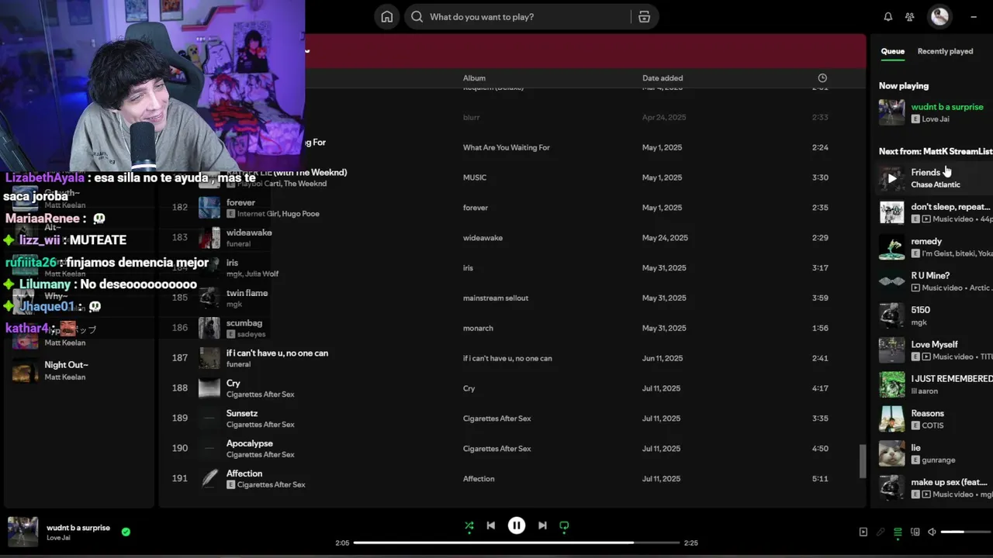Open Connect to a device icon
Viewport: 993px width, 558px height.
(915, 532)
